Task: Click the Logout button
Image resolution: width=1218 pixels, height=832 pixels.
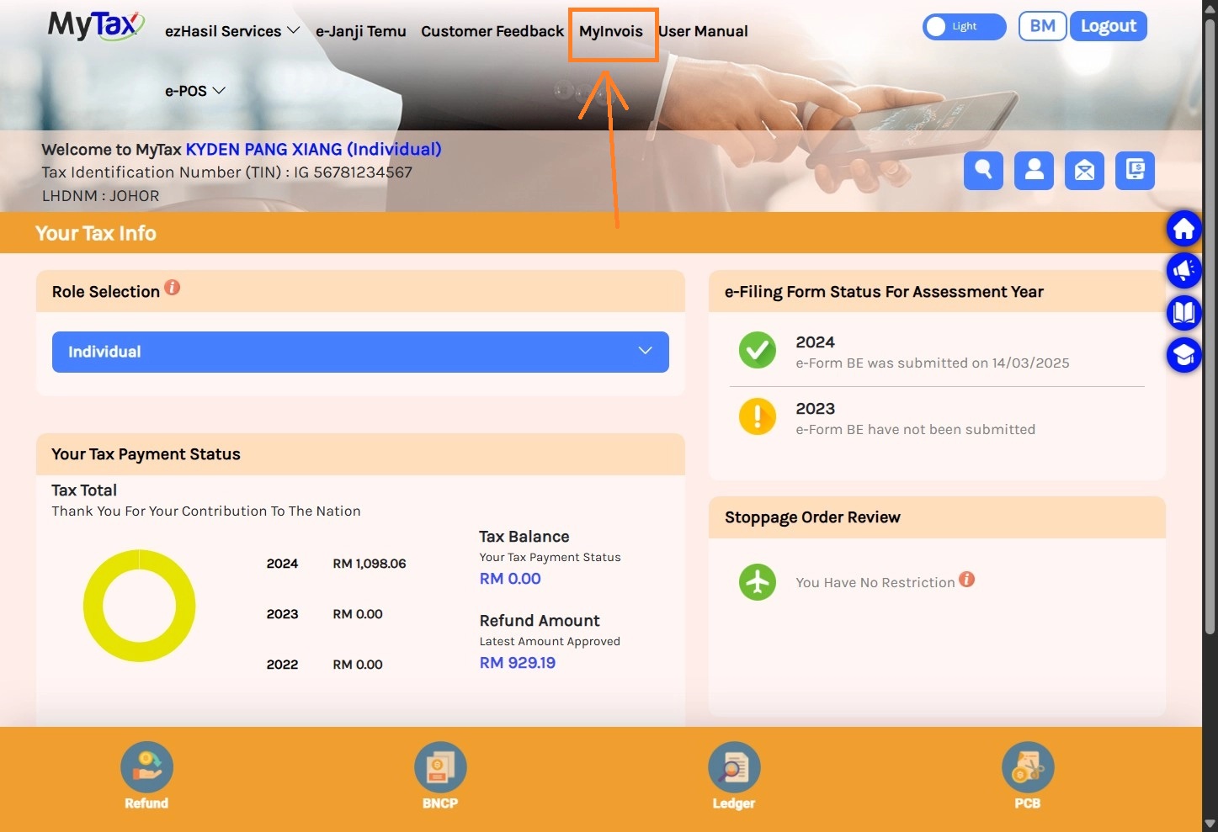Action: [x=1108, y=26]
